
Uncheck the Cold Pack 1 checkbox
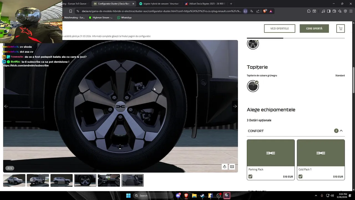click(x=300, y=176)
